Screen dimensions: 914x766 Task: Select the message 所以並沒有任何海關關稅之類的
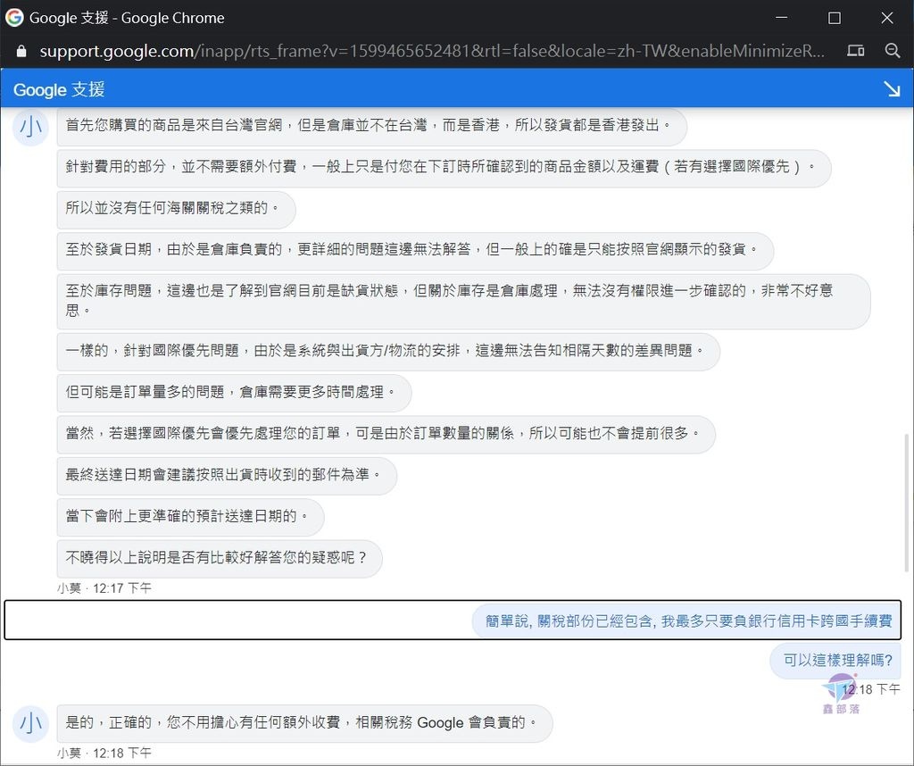[x=176, y=209]
